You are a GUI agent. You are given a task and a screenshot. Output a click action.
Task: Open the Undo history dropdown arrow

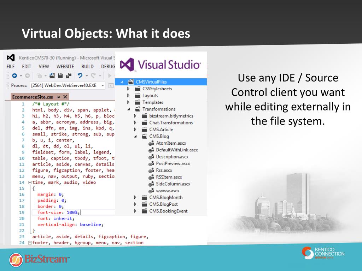[x=87, y=76]
